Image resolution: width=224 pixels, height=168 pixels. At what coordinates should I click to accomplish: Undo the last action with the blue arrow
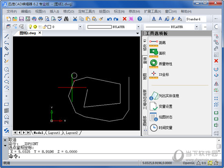pyautogui.click(x=110, y=19)
